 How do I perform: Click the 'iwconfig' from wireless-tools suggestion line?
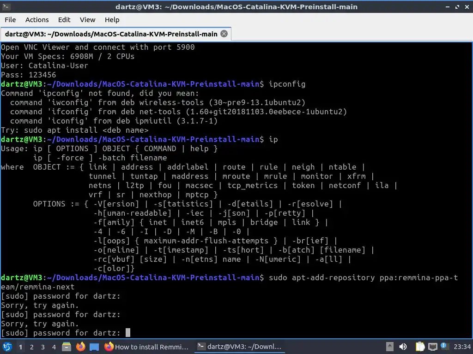click(x=158, y=102)
